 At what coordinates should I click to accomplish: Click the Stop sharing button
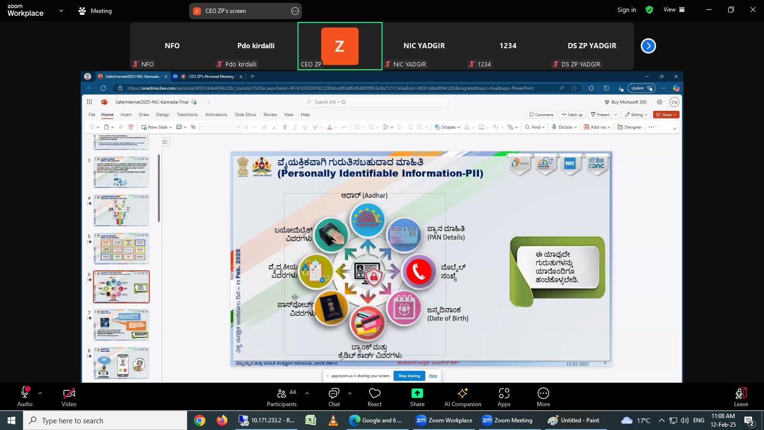409,376
